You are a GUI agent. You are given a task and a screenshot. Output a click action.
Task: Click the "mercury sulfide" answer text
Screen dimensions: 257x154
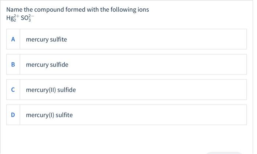[x=47, y=65]
